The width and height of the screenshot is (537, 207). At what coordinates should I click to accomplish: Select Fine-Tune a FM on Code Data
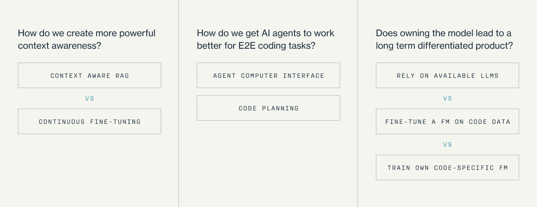coord(447,122)
